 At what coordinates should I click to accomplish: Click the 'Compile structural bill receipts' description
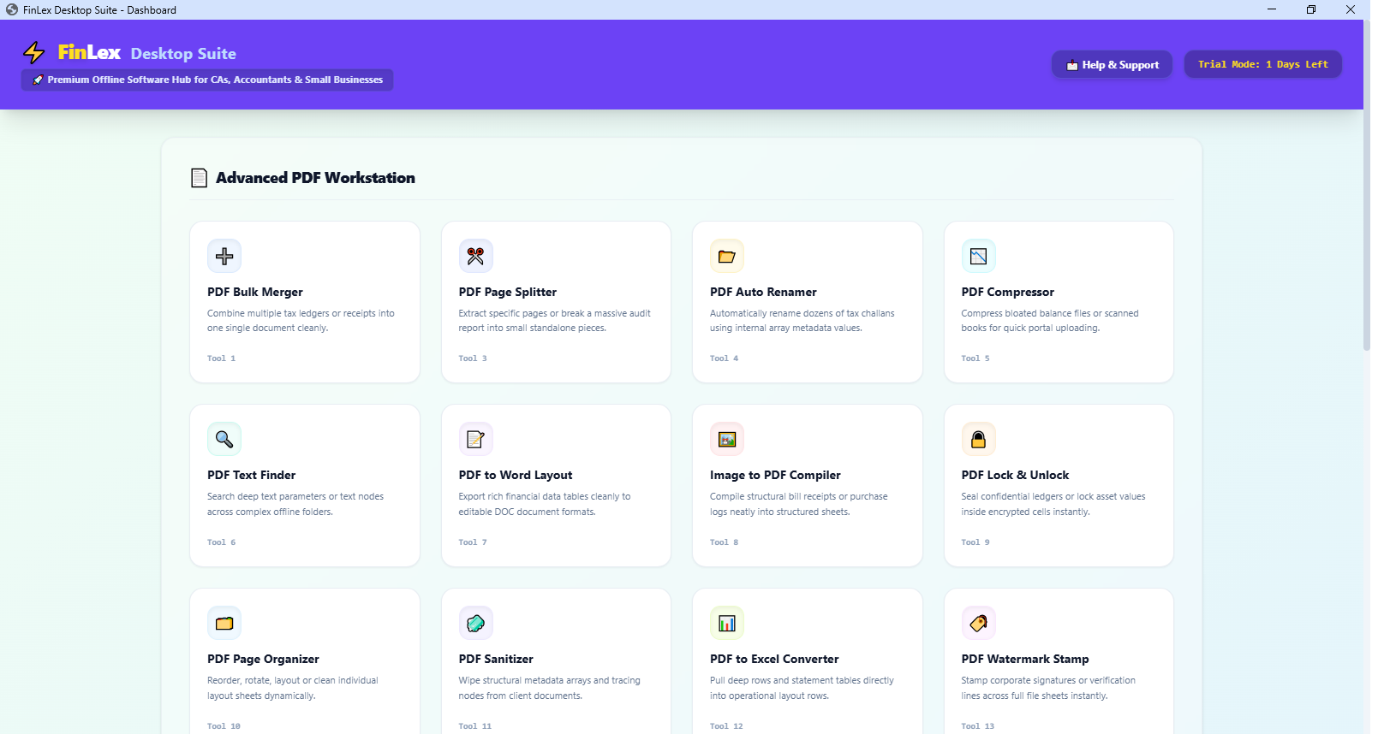pyautogui.click(x=798, y=504)
